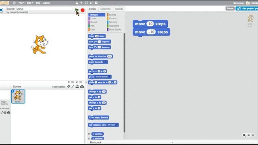The height and width of the screenshot is (145, 258).
Task: Click the cat sprite on stage
Action: 40,44
